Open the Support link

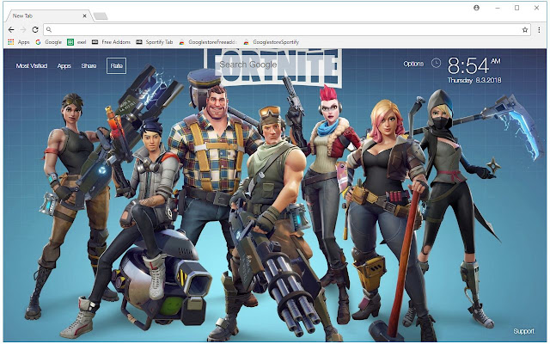[x=523, y=331]
